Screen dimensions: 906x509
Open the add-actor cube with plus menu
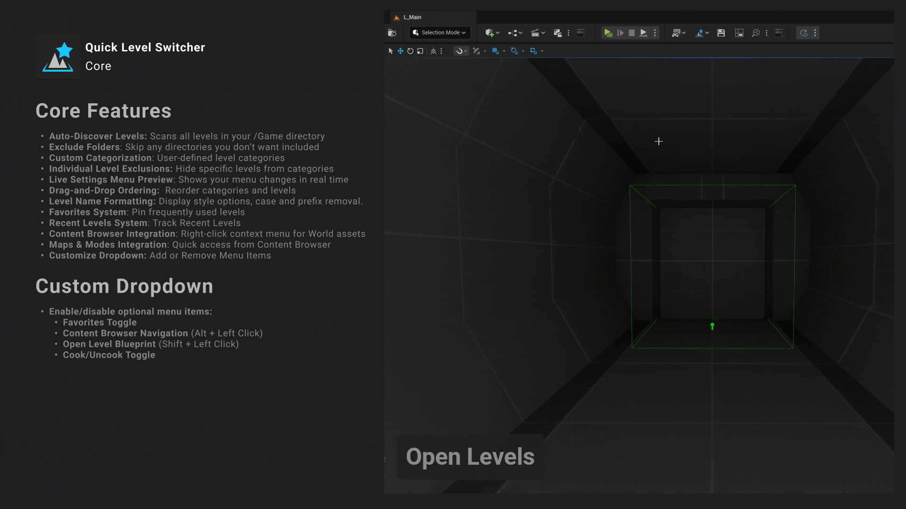coord(492,33)
